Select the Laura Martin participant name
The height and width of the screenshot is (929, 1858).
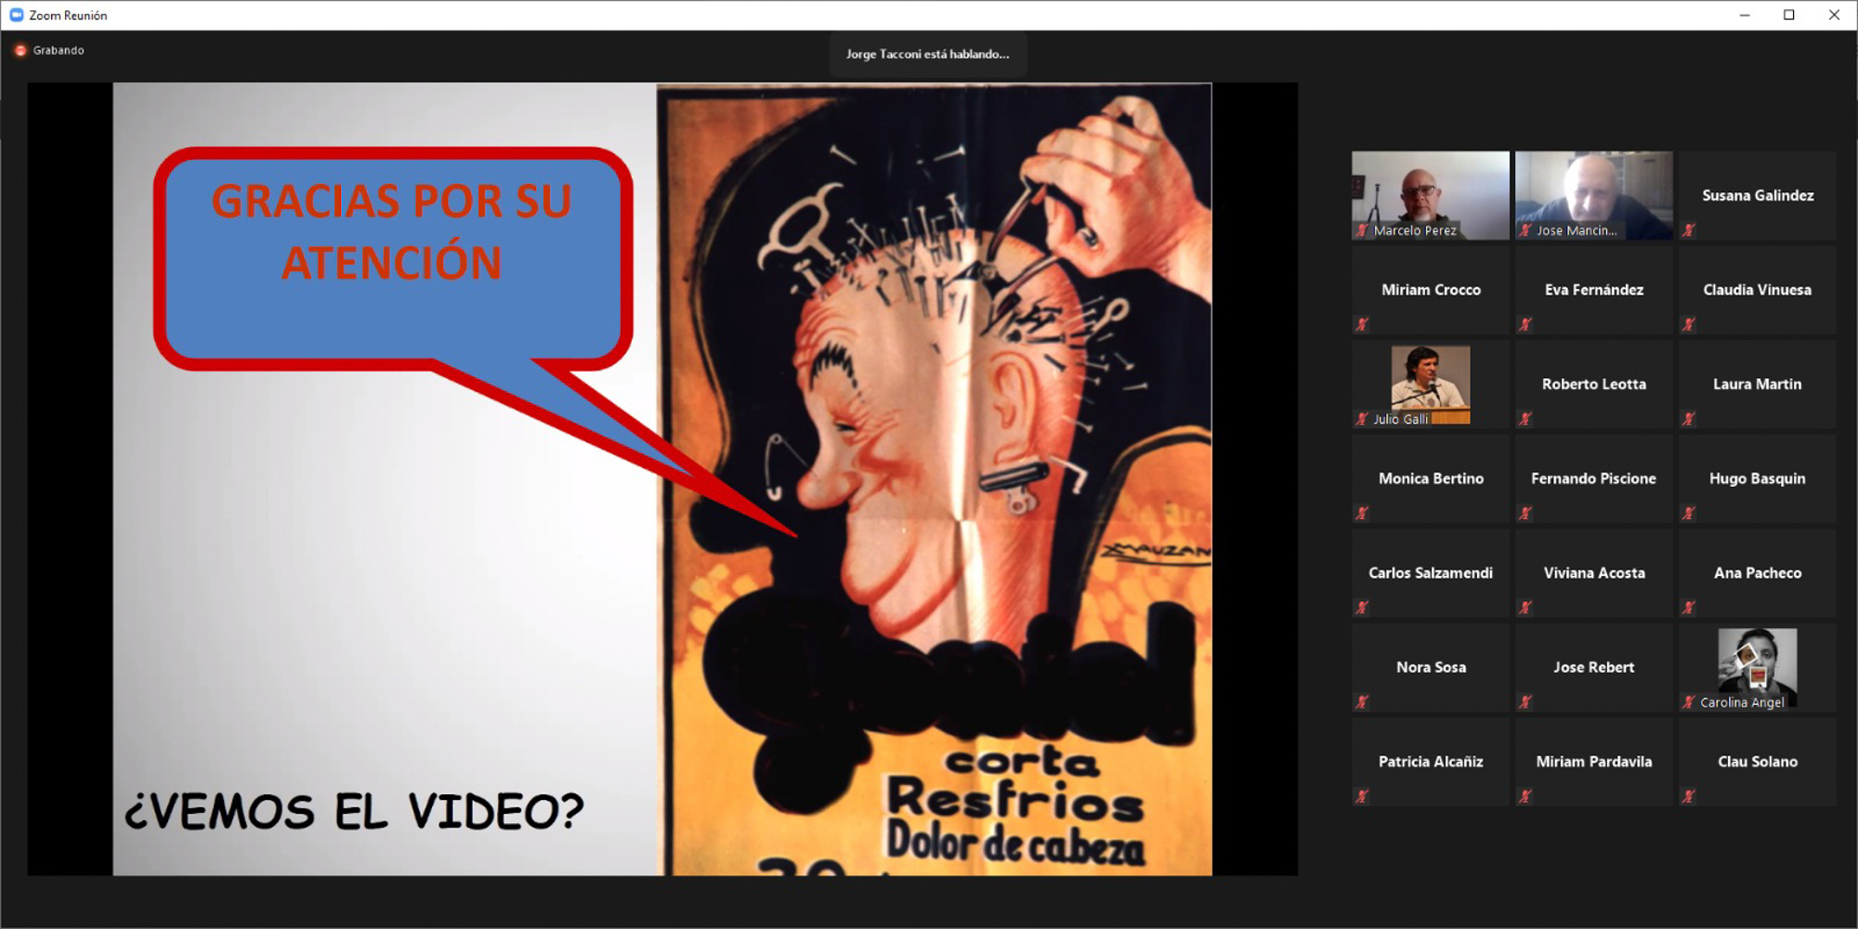click(1758, 384)
